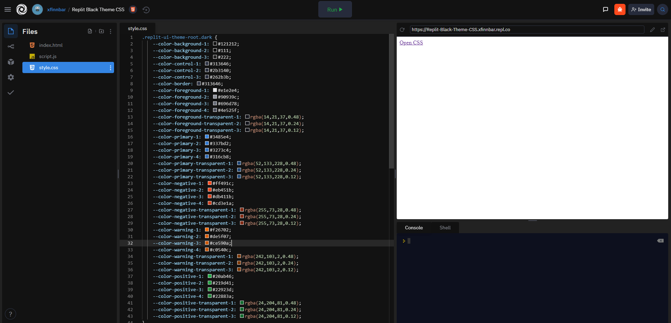The image size is (671, 323).
Task: Add a new file icon
Action: (90, 31)
